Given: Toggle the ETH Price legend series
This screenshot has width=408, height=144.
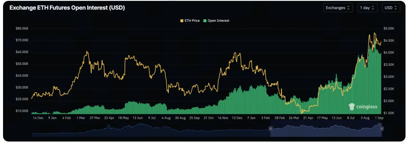Looking at the screenshot, I should (x=190, y=21).
